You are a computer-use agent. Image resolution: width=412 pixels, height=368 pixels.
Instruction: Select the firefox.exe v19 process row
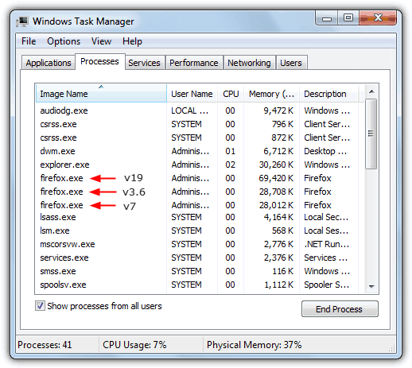coord(196,178)
